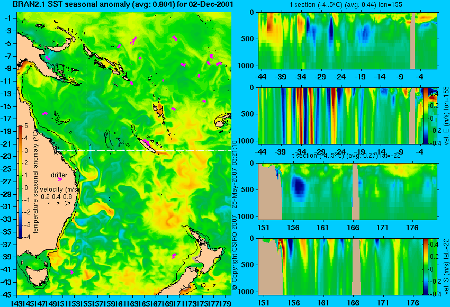This screenshot has height=307, width=450.
Task: Click the '166' longitude label under bottom section
Action: 353,303
